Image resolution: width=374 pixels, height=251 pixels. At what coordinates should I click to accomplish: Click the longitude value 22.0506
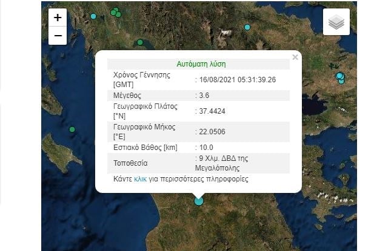pyautogui.click(x=212, y=132)
